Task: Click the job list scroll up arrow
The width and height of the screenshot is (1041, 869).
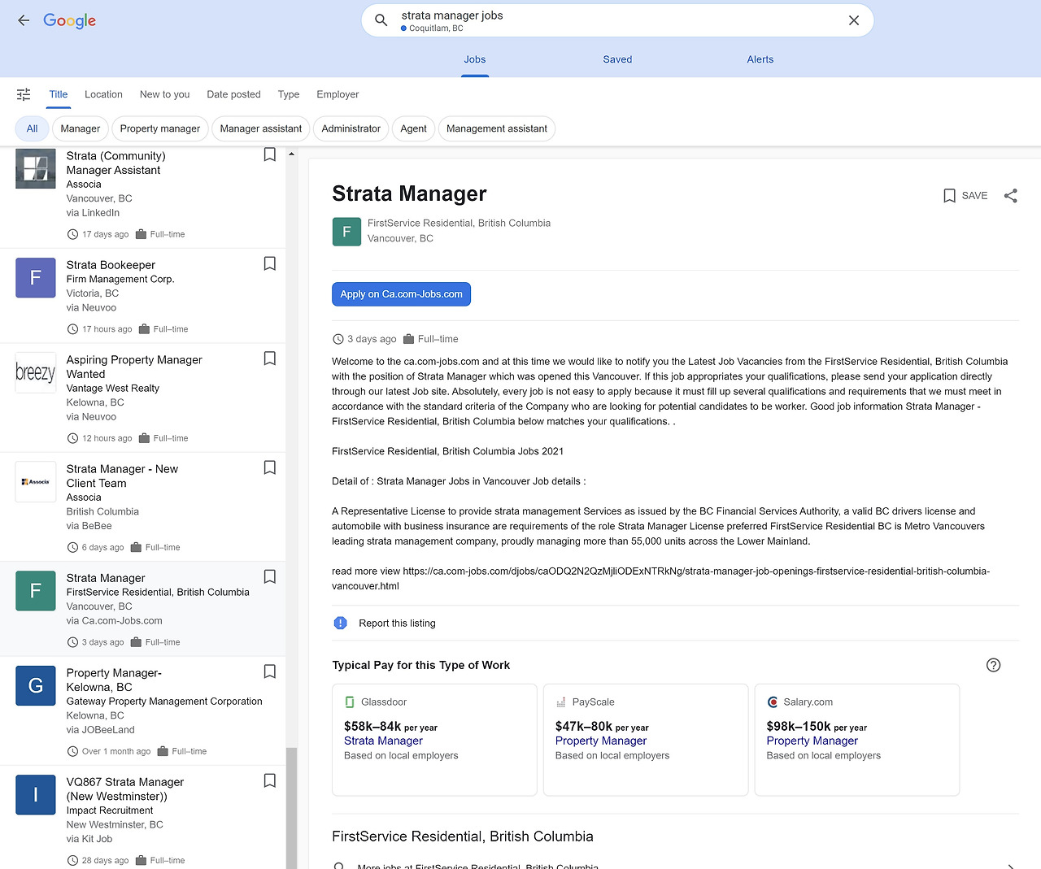Action: [291, 154]
